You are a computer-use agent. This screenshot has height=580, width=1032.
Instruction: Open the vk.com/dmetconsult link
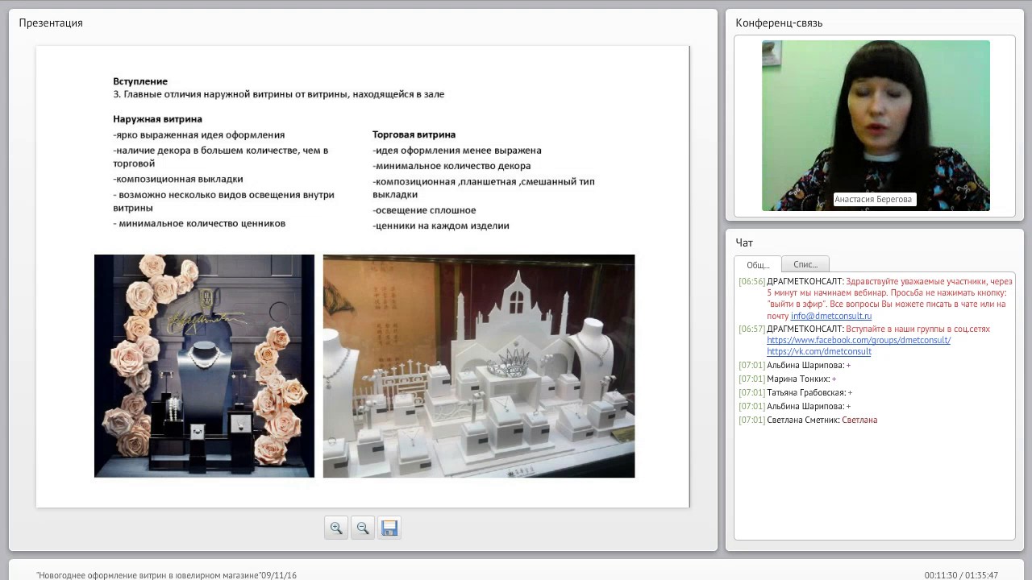point(819,351)
